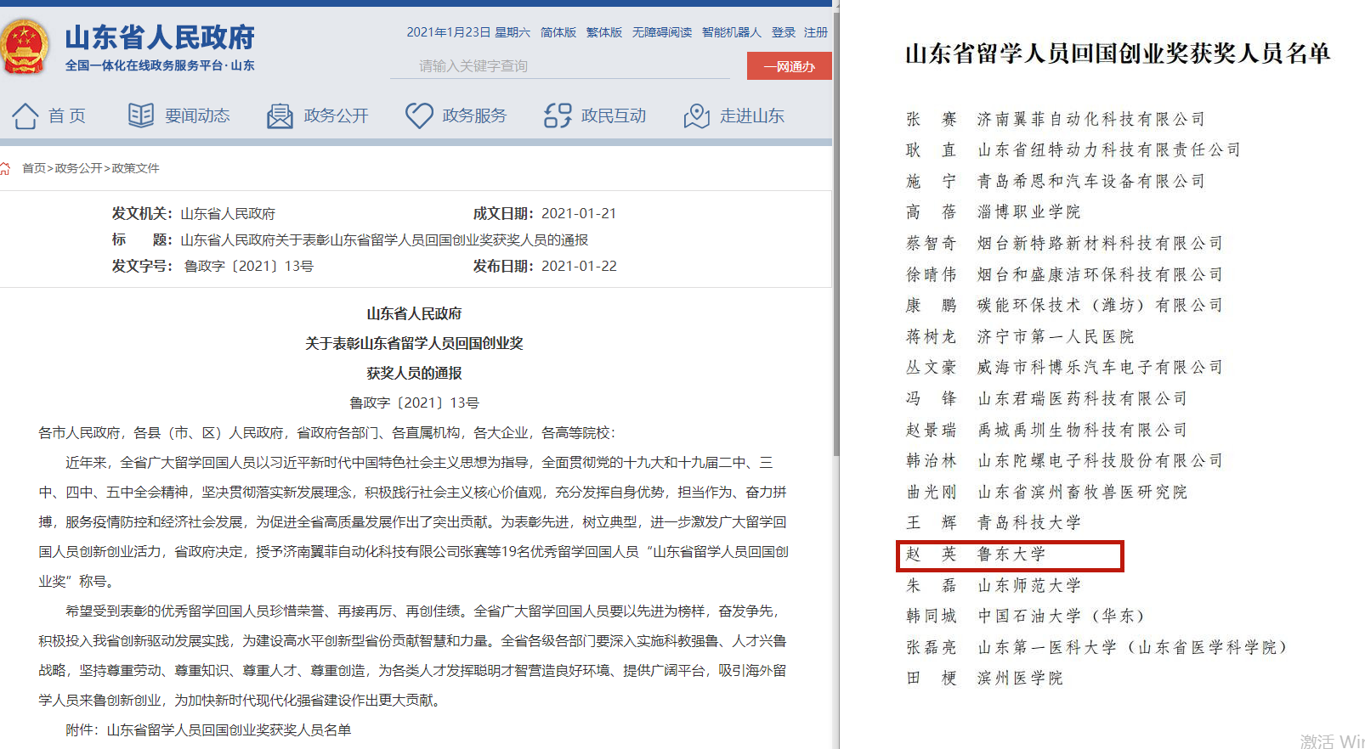Click the 发布日期 value 2021-01-22

click(x=579, y=266)
